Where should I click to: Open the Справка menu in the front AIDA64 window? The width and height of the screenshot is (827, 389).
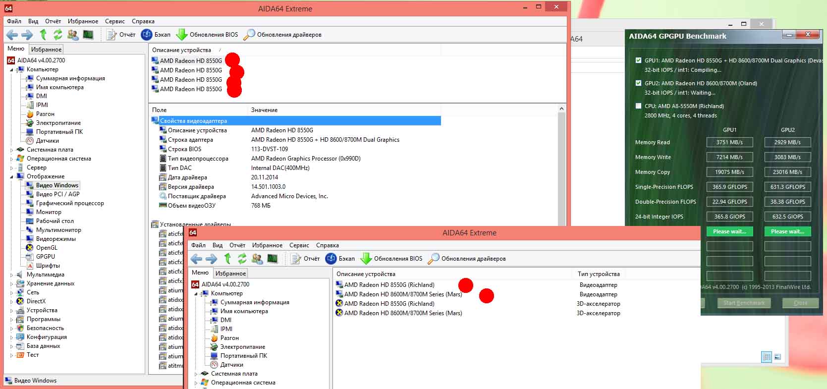pyautogui.click(x=328, y=245)
